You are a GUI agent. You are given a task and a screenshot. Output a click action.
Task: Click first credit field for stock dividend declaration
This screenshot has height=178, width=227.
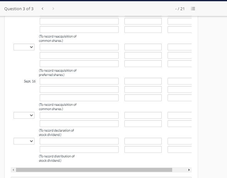click(180, 115)
